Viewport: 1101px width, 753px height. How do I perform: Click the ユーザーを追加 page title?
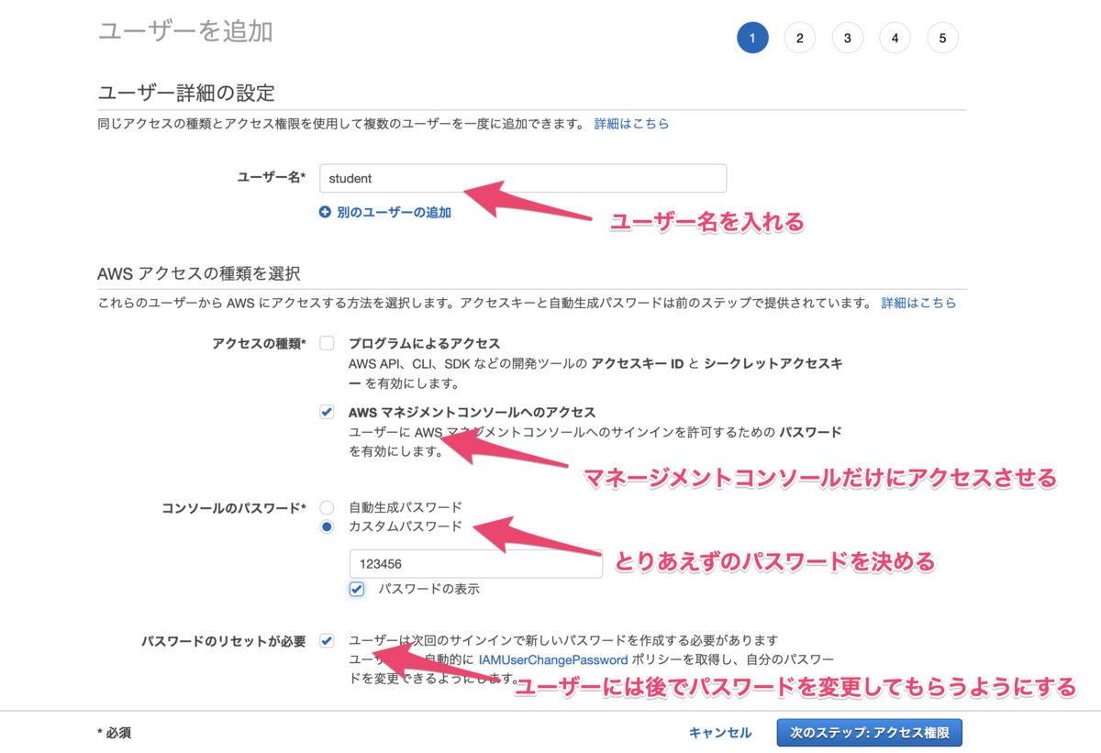coord(184,31)
